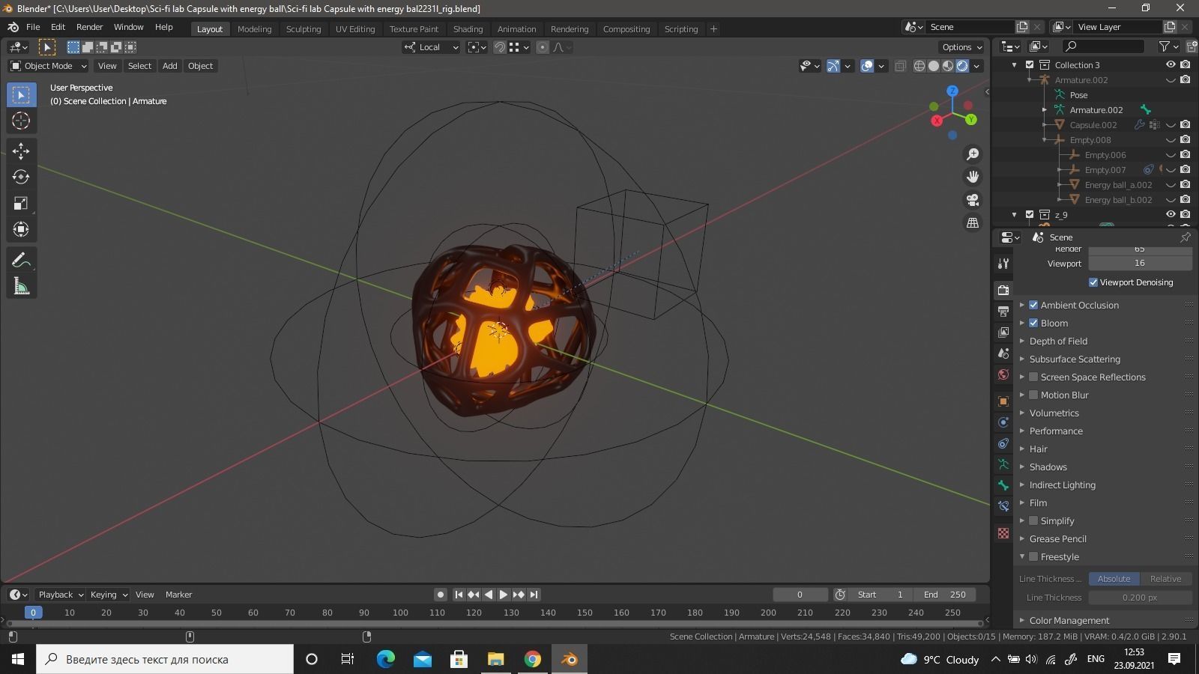Click the Viewport samples field
Viewport: 1199px width, 674px height.
pos(1140,264)
